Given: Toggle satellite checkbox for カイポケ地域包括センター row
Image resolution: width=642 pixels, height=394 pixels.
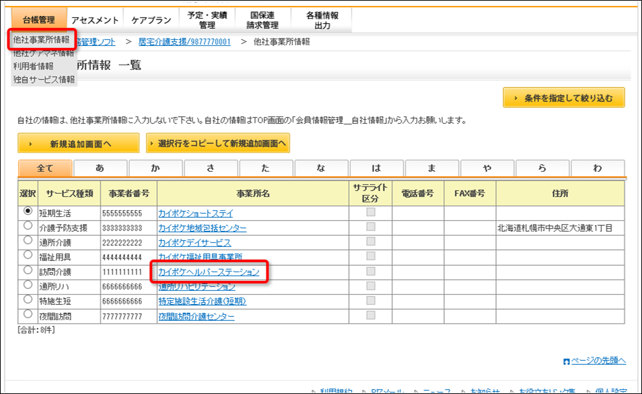Looking at the screenshot, I should [370, 227].
